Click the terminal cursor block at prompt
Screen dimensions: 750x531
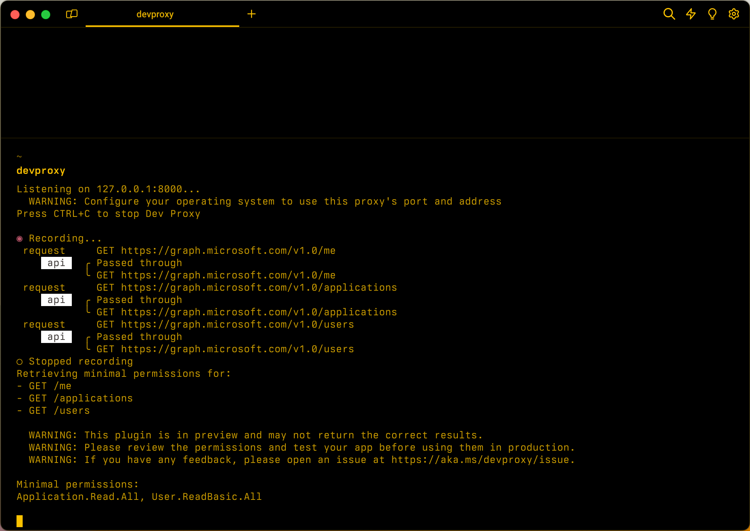(x=20, y=521)
